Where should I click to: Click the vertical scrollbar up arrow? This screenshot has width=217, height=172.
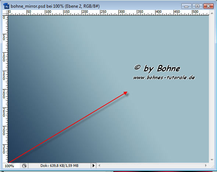(x=212, y=13)
